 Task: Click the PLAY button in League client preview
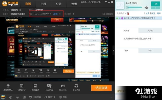tap(57, 20)
